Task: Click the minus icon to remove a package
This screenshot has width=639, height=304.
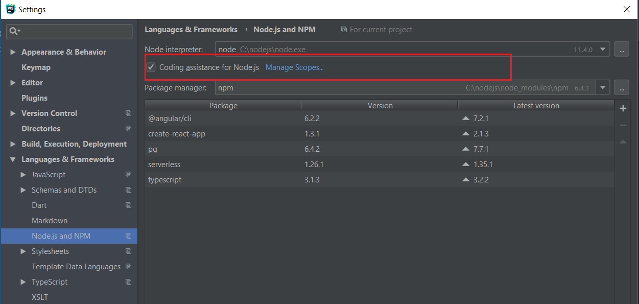Action: (623, 125)
